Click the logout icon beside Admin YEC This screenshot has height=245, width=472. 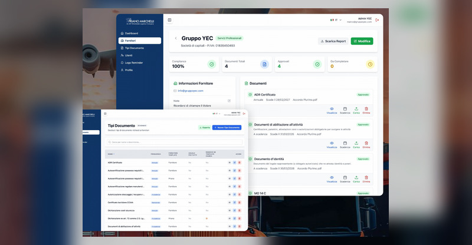[377, 20]
